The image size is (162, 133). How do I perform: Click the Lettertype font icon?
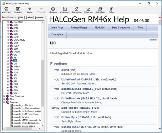tap(88, 9)
